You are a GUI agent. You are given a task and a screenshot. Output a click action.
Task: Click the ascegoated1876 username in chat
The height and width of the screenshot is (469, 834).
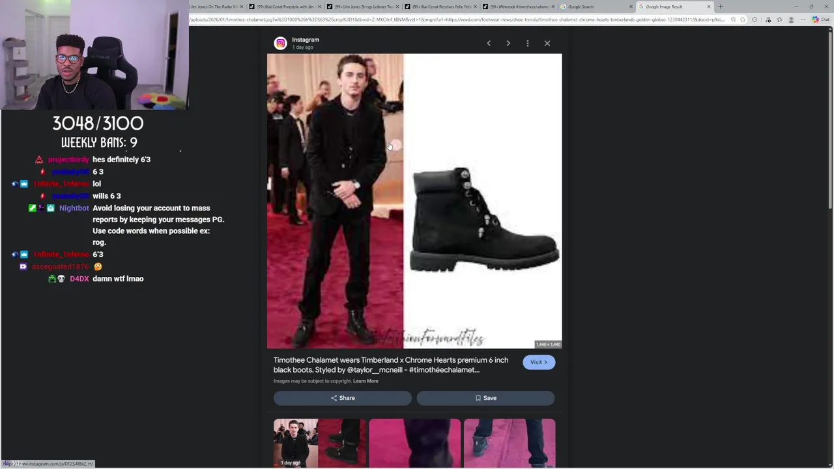tap(61, 266)
